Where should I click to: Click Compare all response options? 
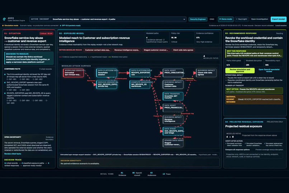pyautogui.click(x=237, y=150)
